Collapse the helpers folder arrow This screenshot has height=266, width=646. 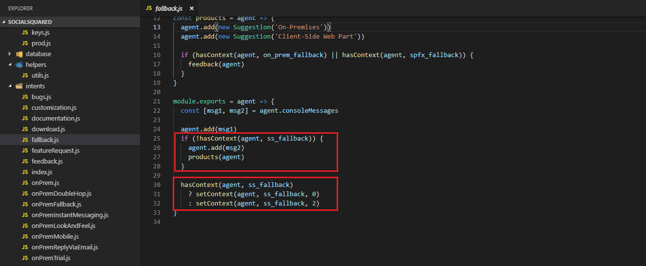click(10, 65)
